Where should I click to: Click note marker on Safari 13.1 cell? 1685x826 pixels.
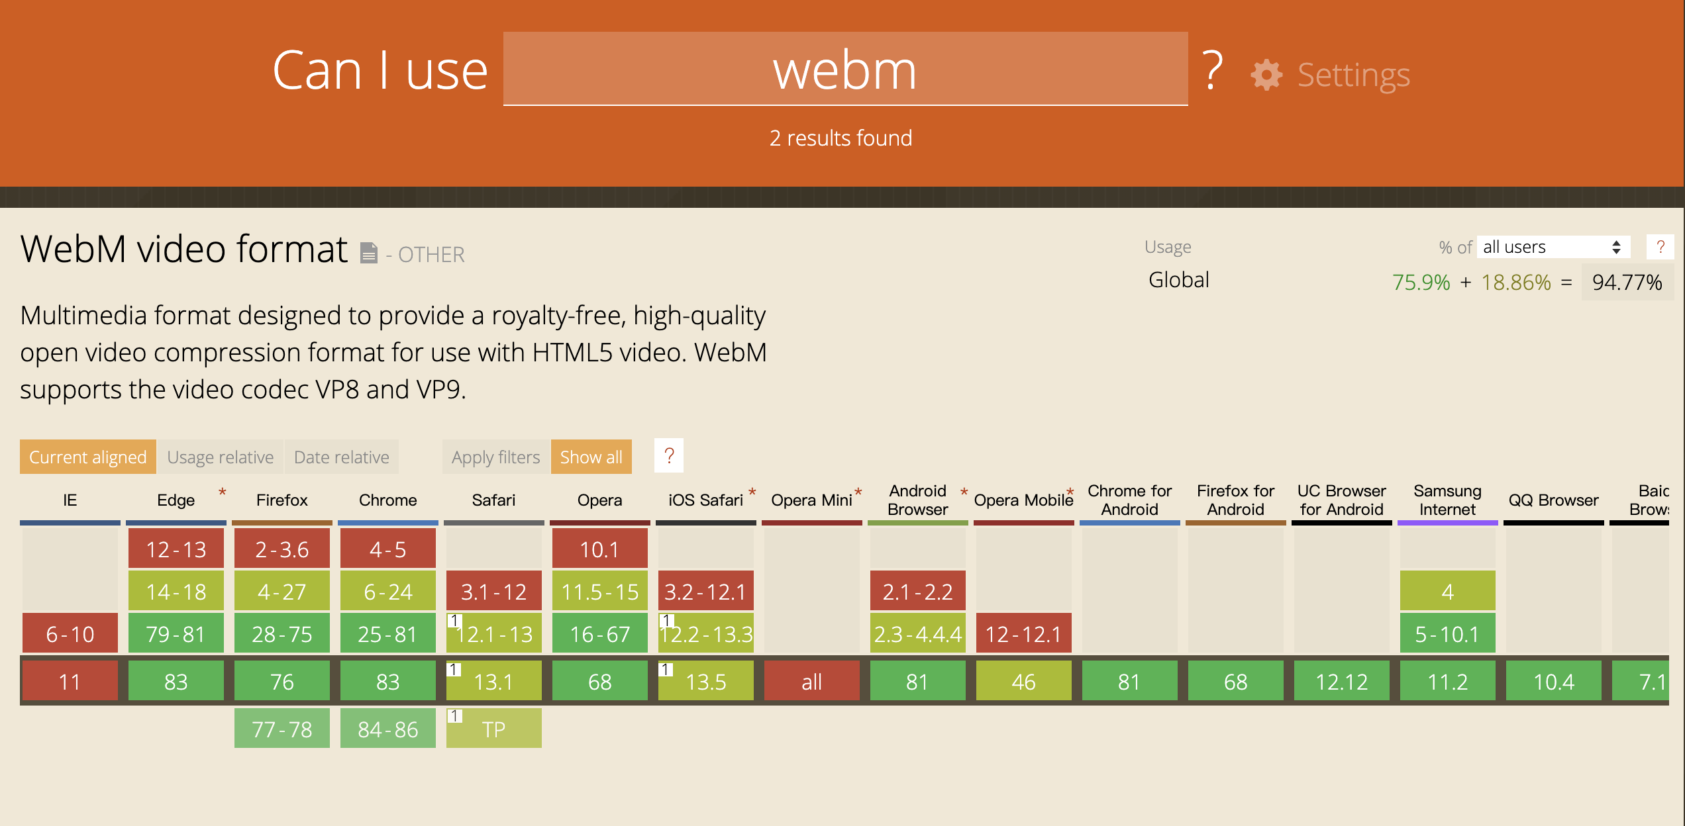[x=454, y=670]
